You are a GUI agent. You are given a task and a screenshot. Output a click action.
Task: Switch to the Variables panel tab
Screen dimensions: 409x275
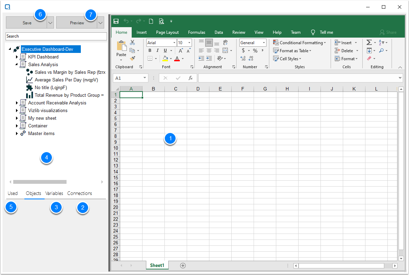[x=54, y=193]
